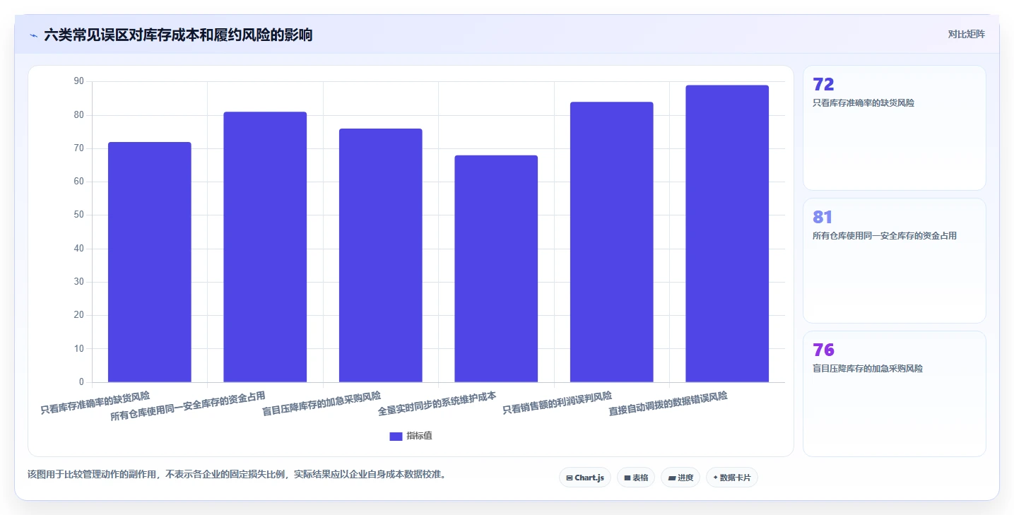Click the 指标值 legend color box
Viewport: 1014px width, 515px height.
[x=396, y=437]
